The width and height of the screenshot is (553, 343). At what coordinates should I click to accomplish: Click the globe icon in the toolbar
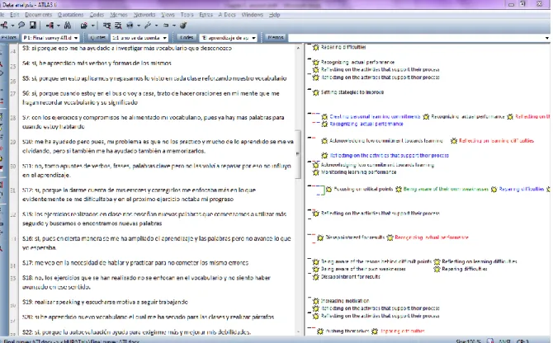[130, 26]
